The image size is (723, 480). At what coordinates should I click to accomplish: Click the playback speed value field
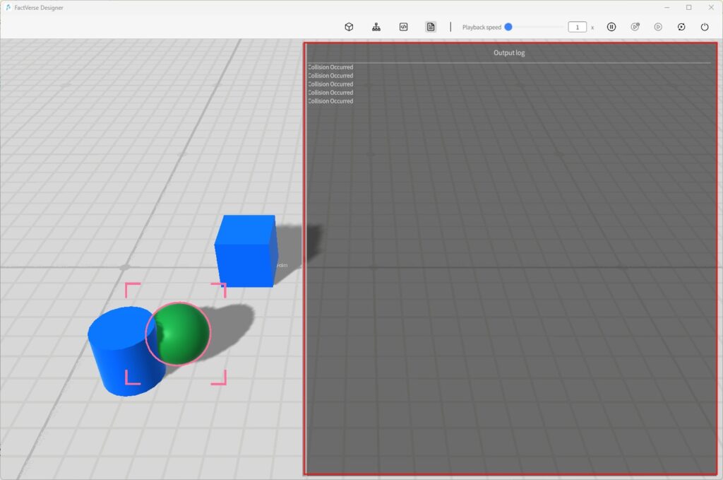coord(577,27)
